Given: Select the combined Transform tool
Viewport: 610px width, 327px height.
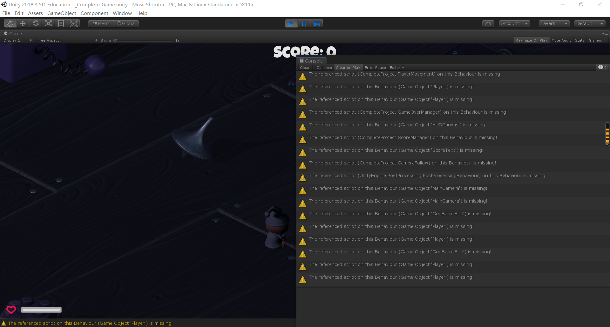Looking at the screenshot, I should coord(74,23).
